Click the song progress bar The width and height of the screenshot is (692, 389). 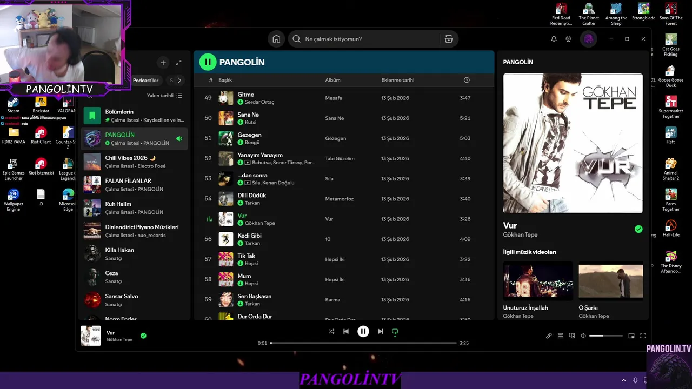[x=363, y=343]
